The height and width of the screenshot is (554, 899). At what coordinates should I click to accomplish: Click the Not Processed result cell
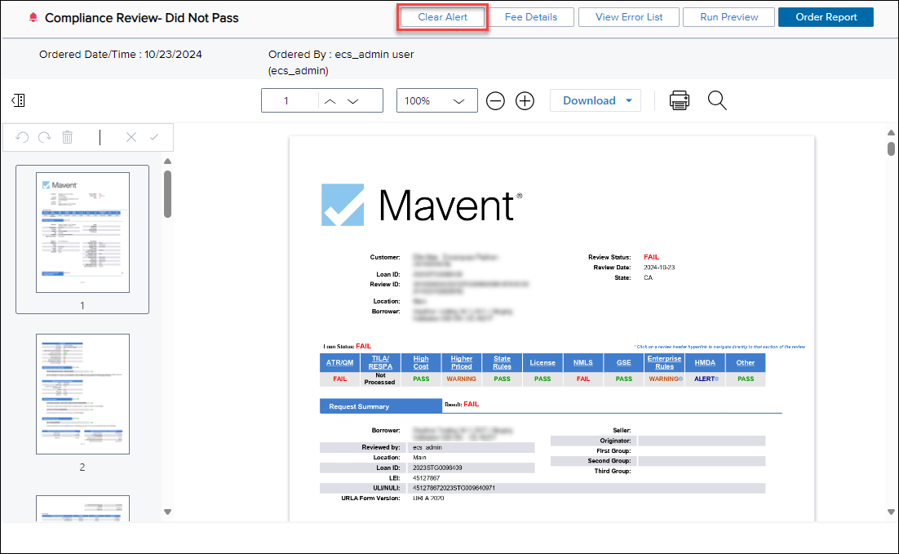coord(380,379)
